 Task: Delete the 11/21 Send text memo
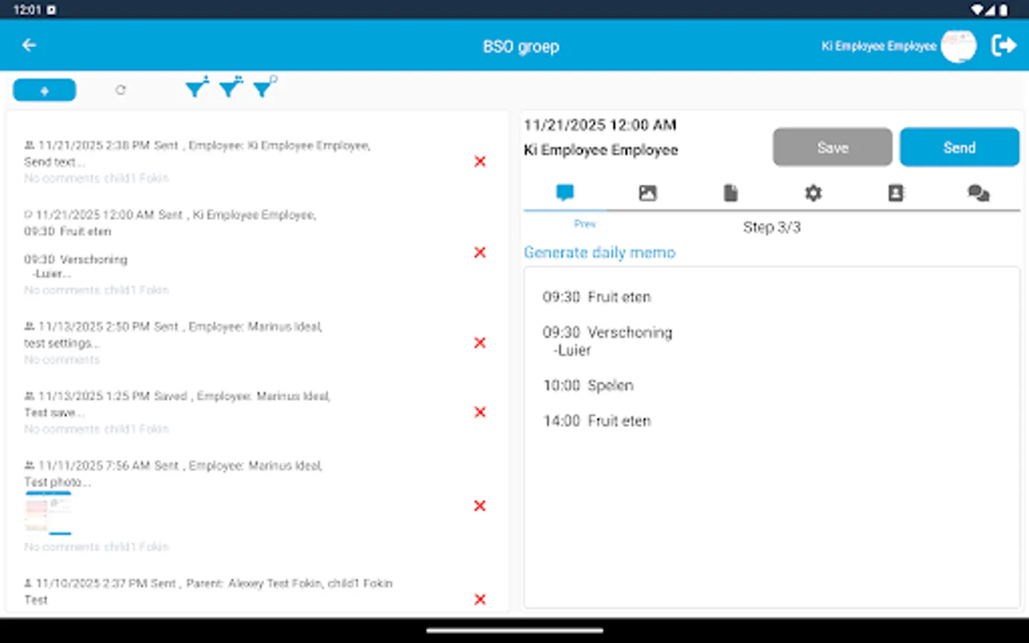pyautogui.click(x=479, y=161)
